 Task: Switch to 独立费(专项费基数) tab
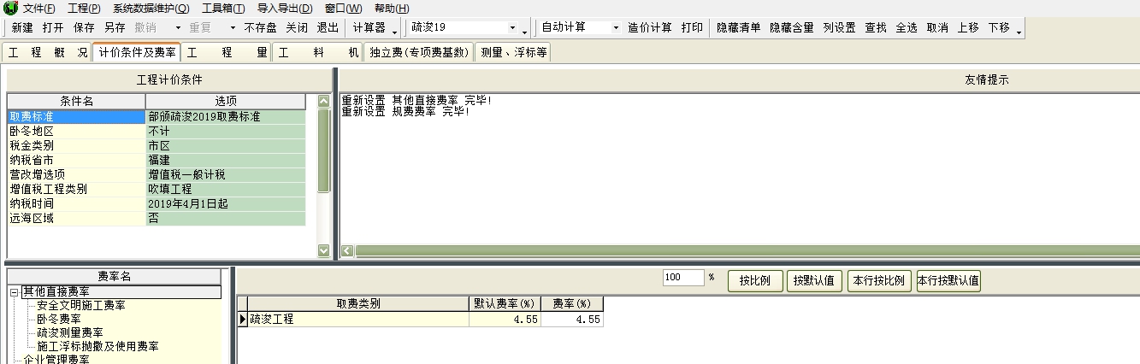click(x=418, y=52)
